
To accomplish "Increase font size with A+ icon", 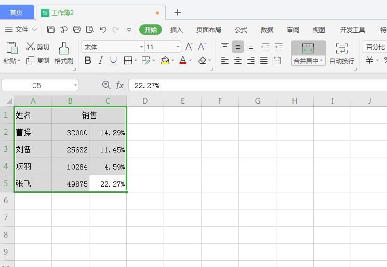I will pos(189,46).
